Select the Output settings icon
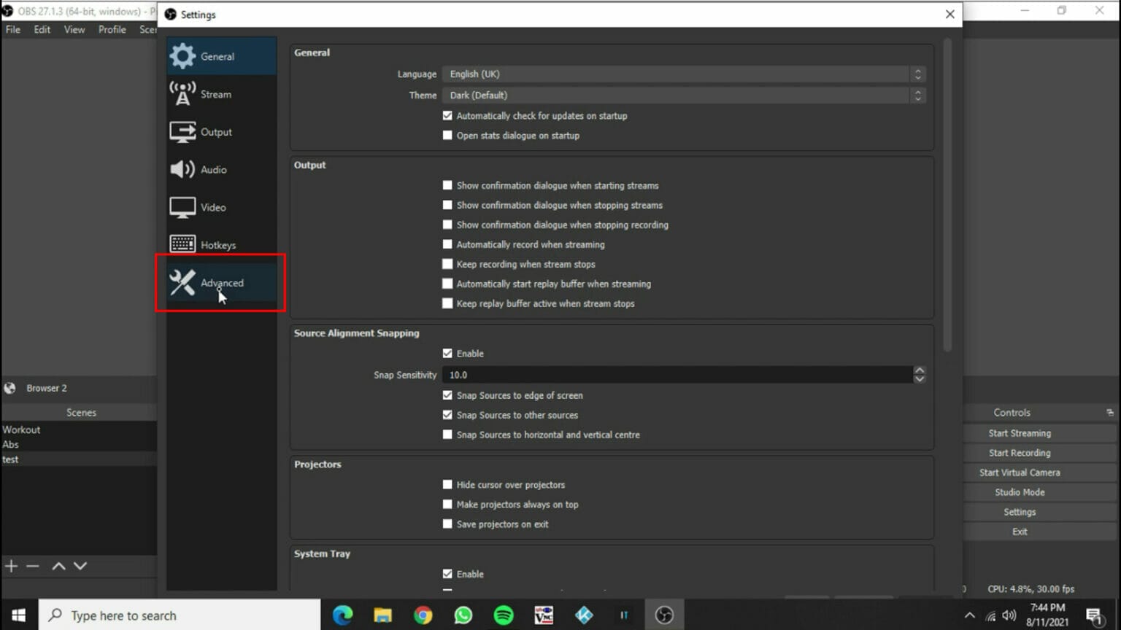 tap(182, 131)
